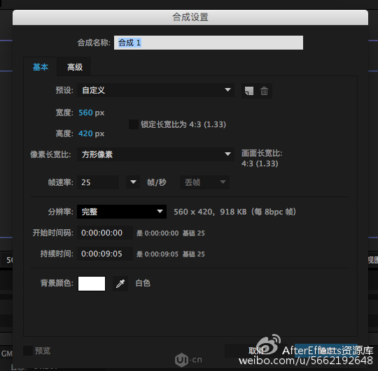This screenshot has height=371, width=378.
Task: Open the 像素长宽比 pixel aspect dropdown
Action: [155, 154]
